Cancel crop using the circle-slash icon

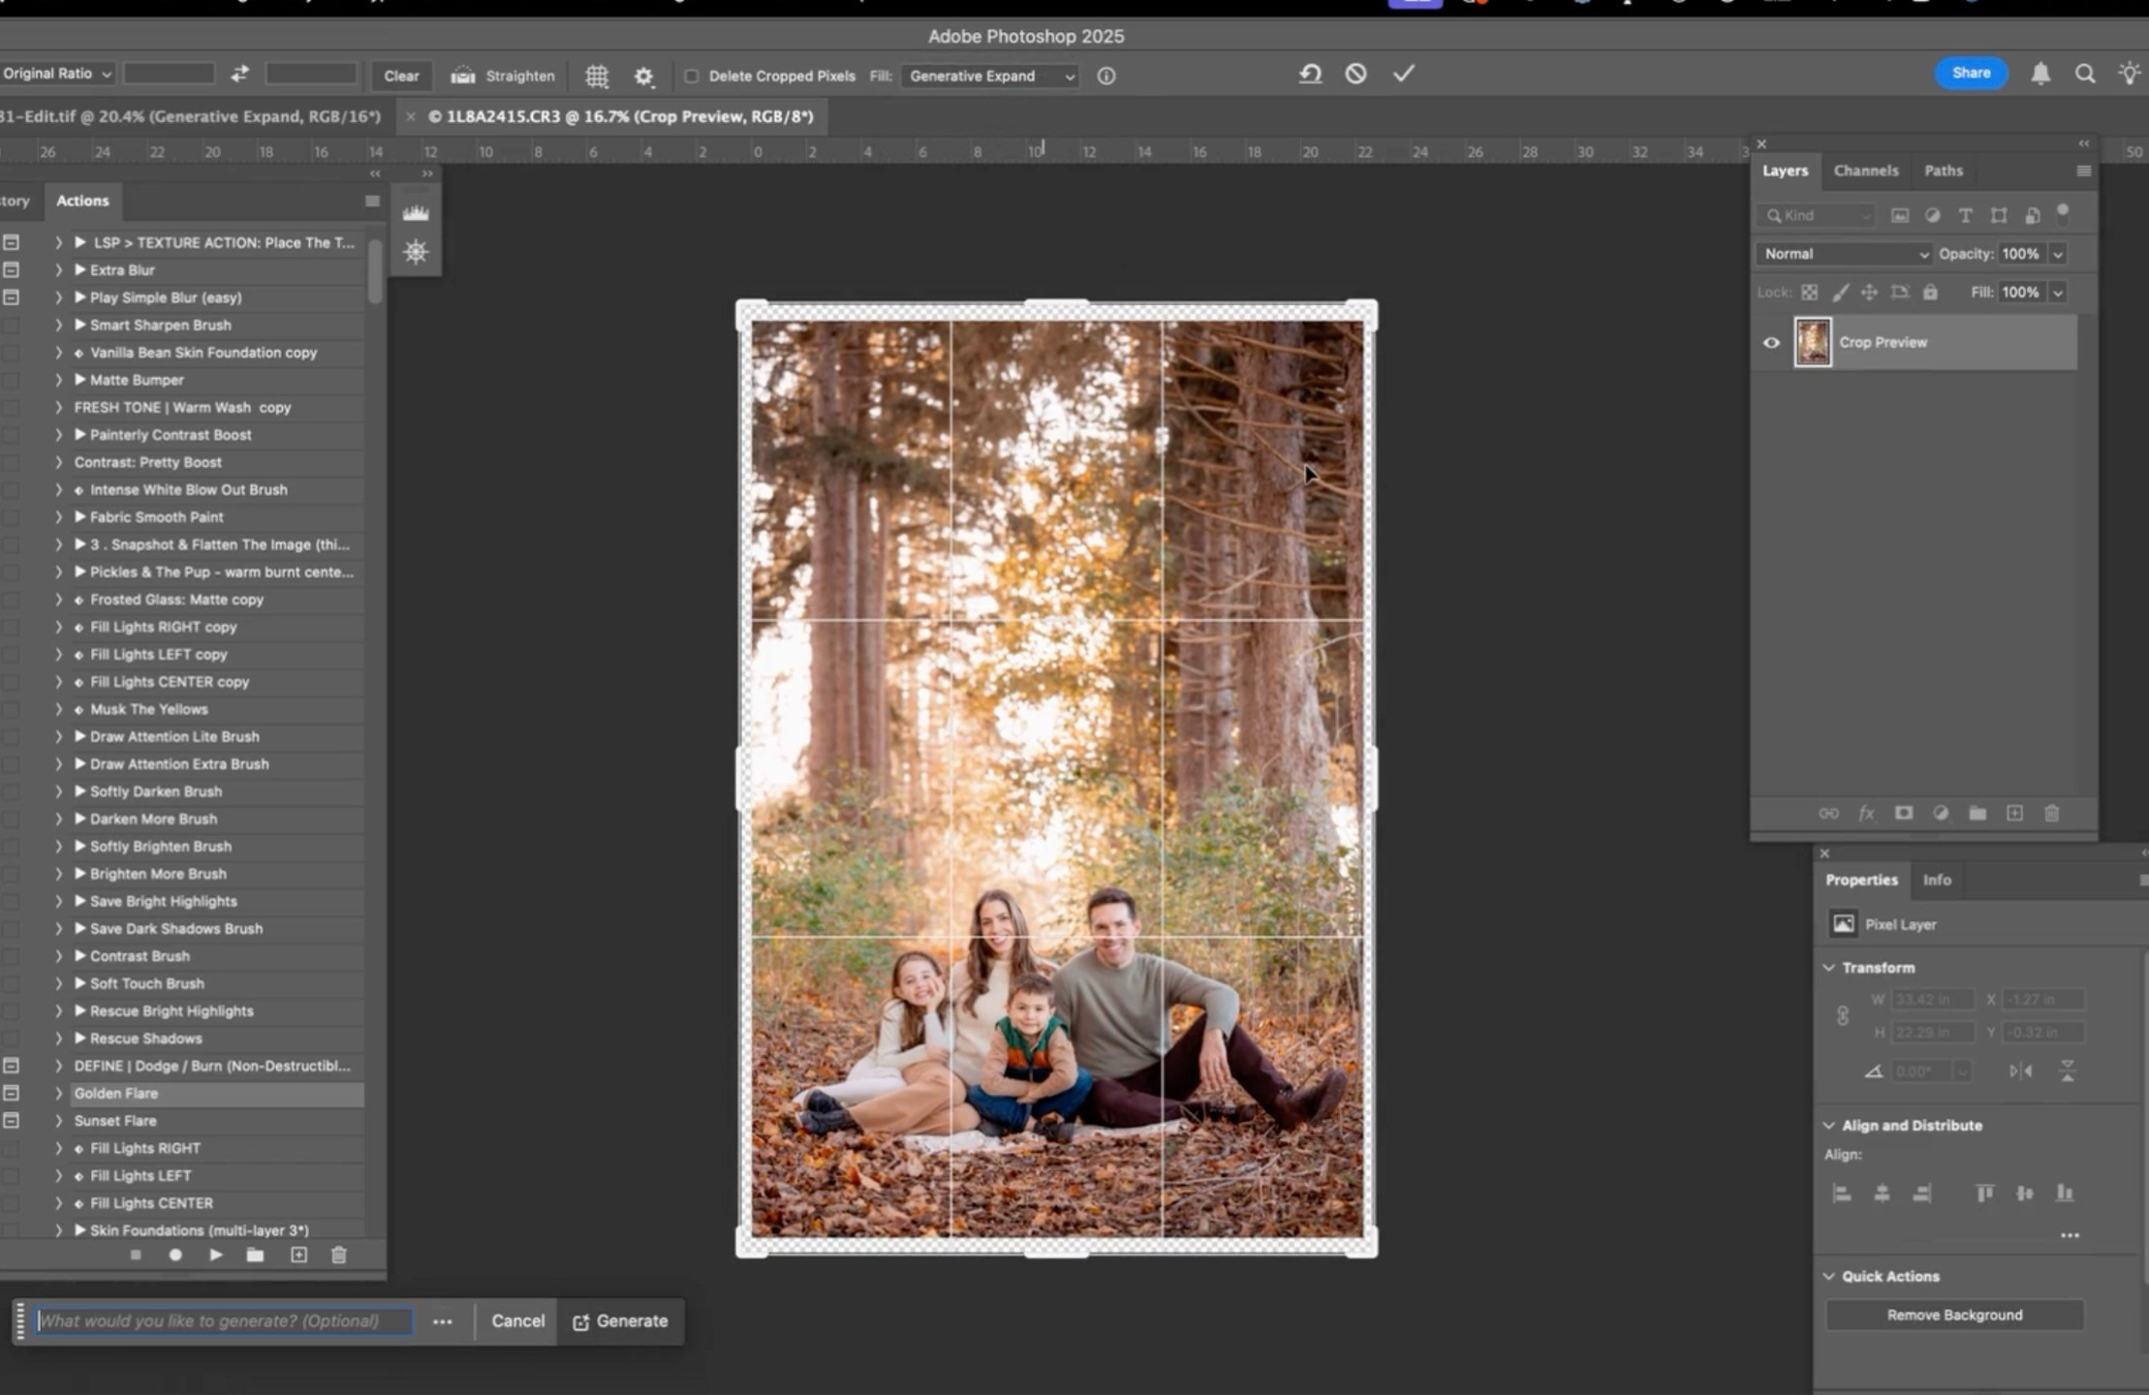tap(1355, 74)
